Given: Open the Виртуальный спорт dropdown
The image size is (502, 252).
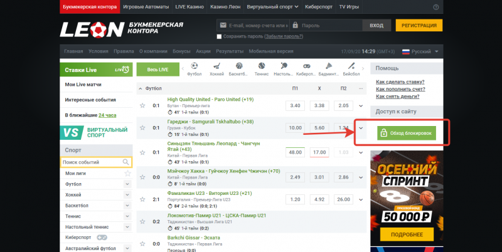Looking at the screenshot, I should click(x=272, y=7).
